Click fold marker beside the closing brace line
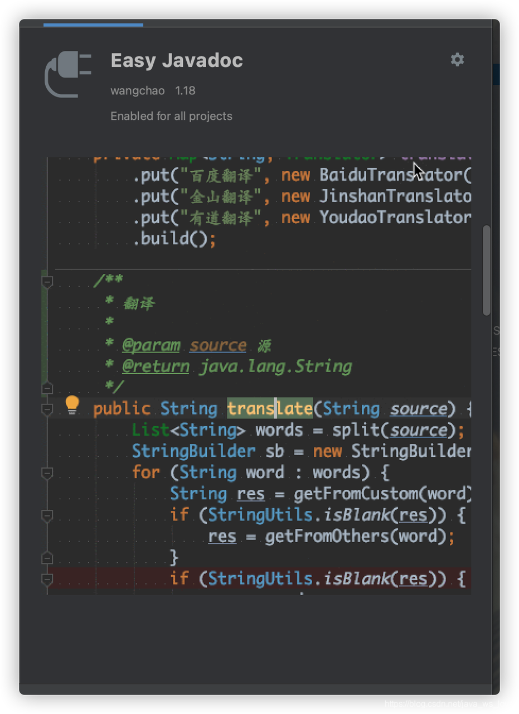 [47, 557]
